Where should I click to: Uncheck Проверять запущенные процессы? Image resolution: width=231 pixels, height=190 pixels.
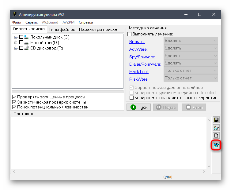pos(14,97)
